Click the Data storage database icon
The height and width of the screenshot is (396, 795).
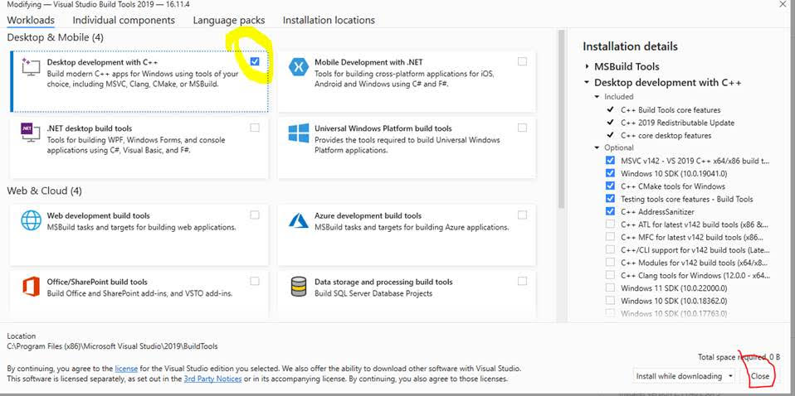pyautogui.click(x=298, y=287)
